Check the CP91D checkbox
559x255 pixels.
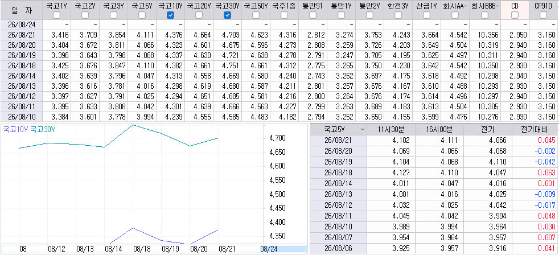[x=543, y=15]
